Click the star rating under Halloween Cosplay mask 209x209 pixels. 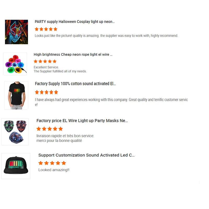click(46, 29)
